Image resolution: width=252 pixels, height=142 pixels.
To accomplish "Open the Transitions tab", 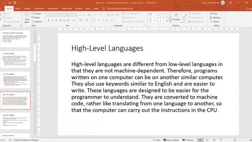I will point(39,9).
